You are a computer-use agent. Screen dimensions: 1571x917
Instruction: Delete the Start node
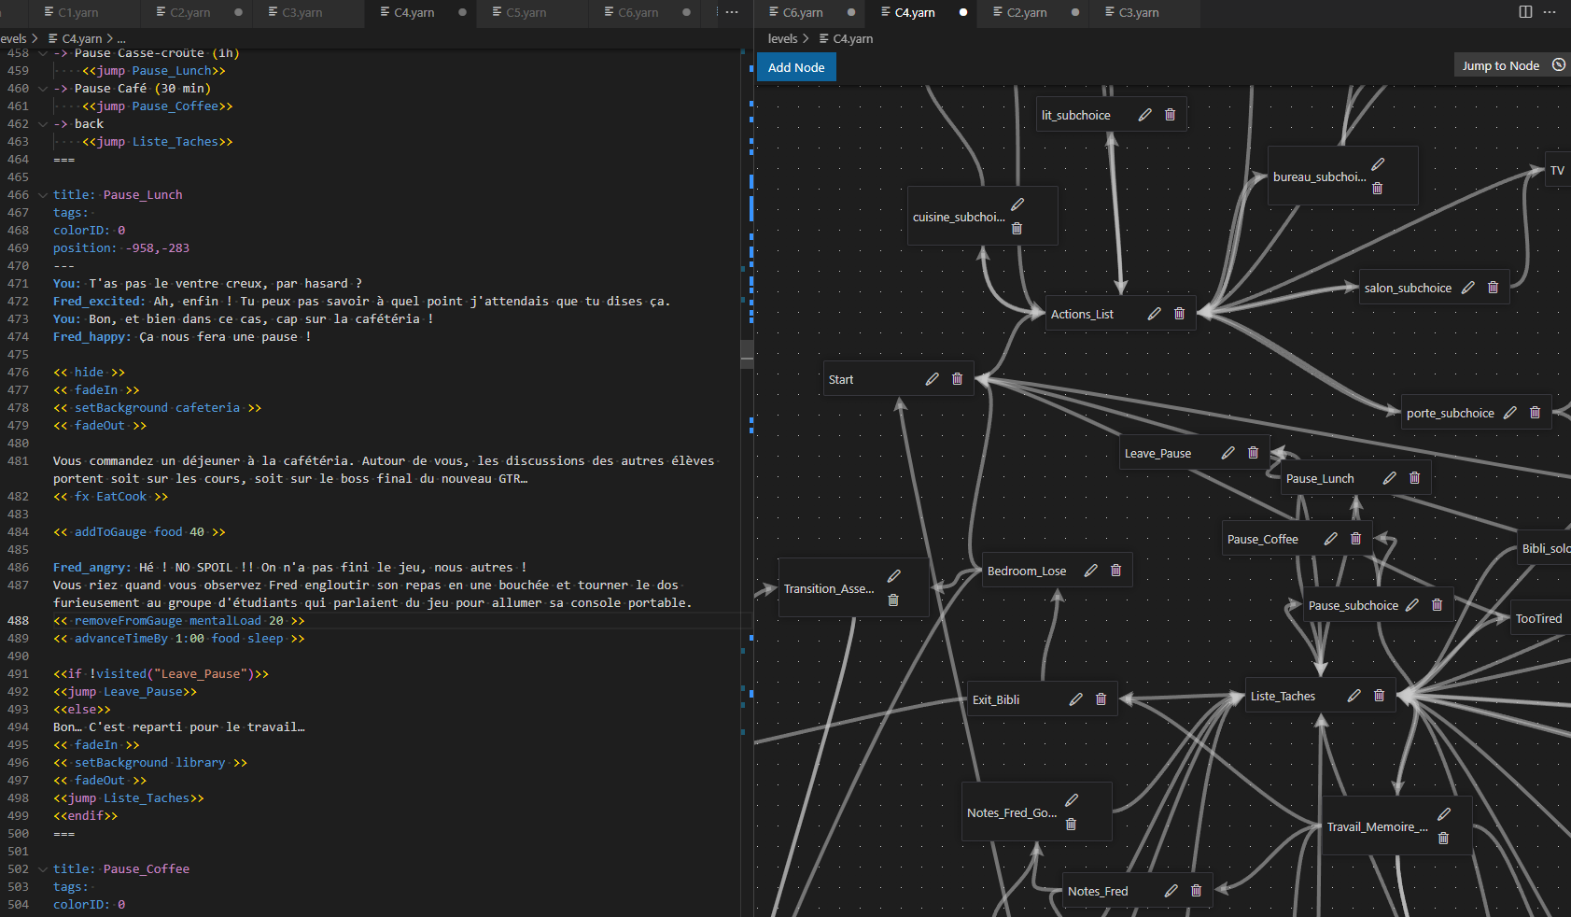pos(957,379)
